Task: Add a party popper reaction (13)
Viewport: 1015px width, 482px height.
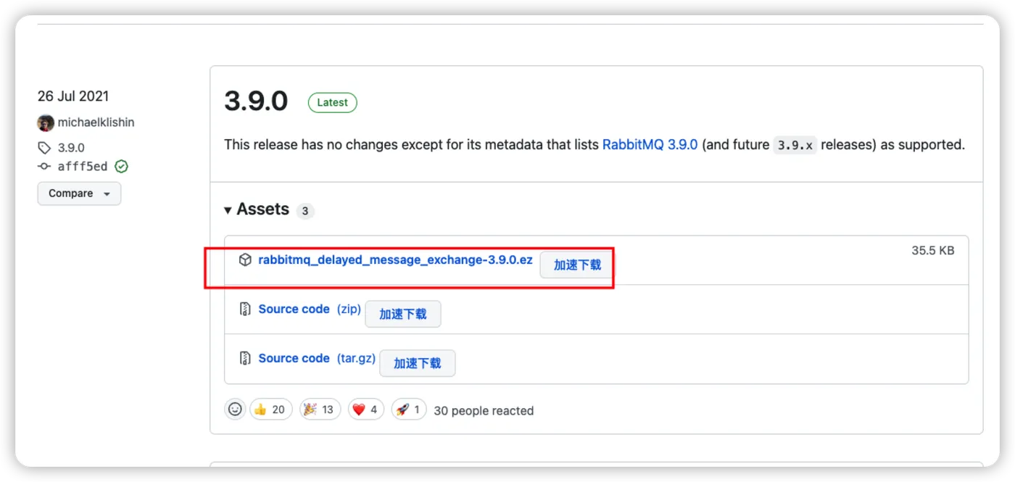Action: [x=320, y=410]
